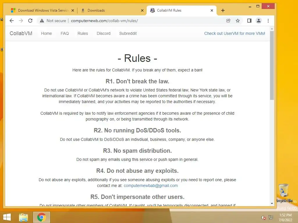Click the CollabVM brand link
298x223 pixels.
click(21, 33)
